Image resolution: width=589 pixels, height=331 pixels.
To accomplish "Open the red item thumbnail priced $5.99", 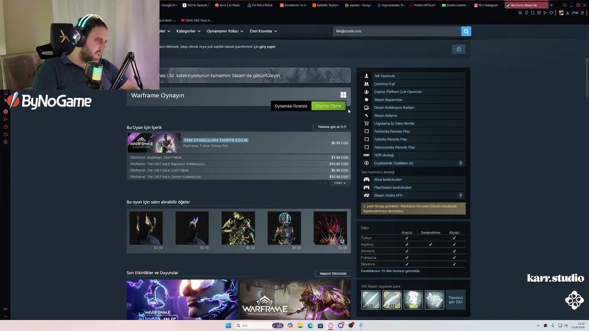I will pyautogui.click(x=330, y=228).
